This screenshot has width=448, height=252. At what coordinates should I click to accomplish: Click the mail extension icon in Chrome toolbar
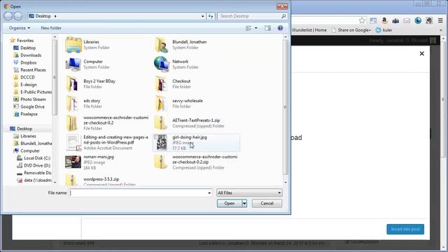tap(407, 20)
